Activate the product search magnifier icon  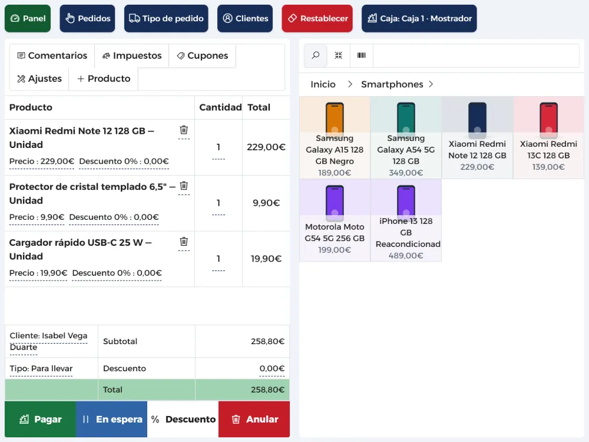coord(316,55)
